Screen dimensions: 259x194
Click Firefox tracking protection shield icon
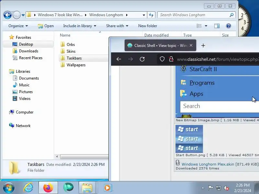162,59
